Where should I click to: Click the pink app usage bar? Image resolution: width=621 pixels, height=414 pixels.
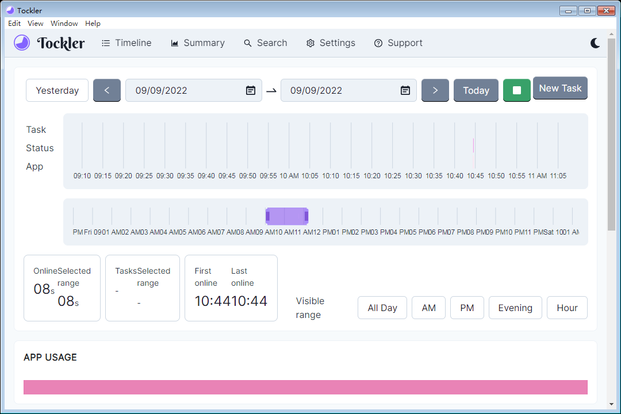click(305, 387)
